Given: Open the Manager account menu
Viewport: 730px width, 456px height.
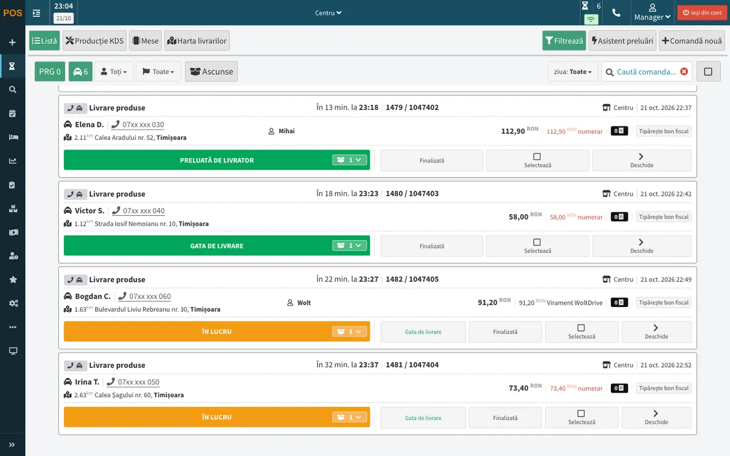Looking at the screenshot, I should (x=652, y=13).
